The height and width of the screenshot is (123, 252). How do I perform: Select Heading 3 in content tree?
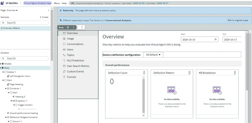(19, 97)
